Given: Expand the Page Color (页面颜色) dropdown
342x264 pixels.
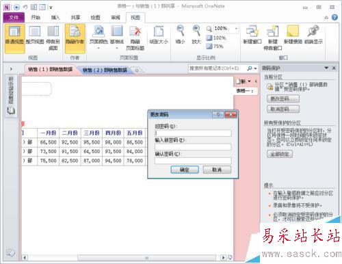Looking at the screenshot, I should pyautogui.click(x=98, y=38).
